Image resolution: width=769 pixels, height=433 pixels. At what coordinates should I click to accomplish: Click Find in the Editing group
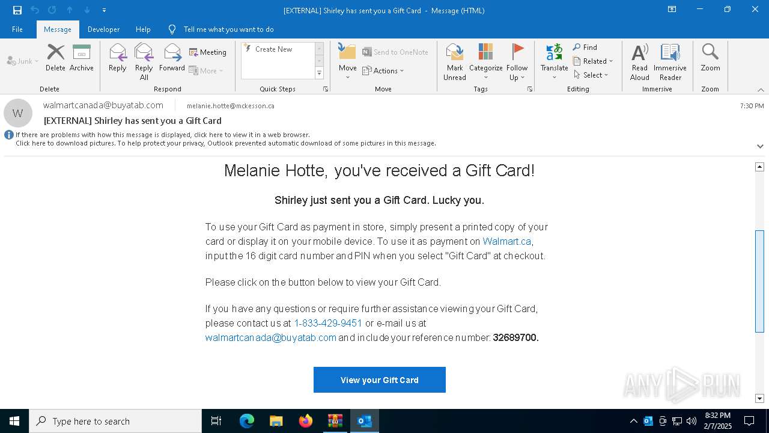pyautogui.click(x=585, y=48)
